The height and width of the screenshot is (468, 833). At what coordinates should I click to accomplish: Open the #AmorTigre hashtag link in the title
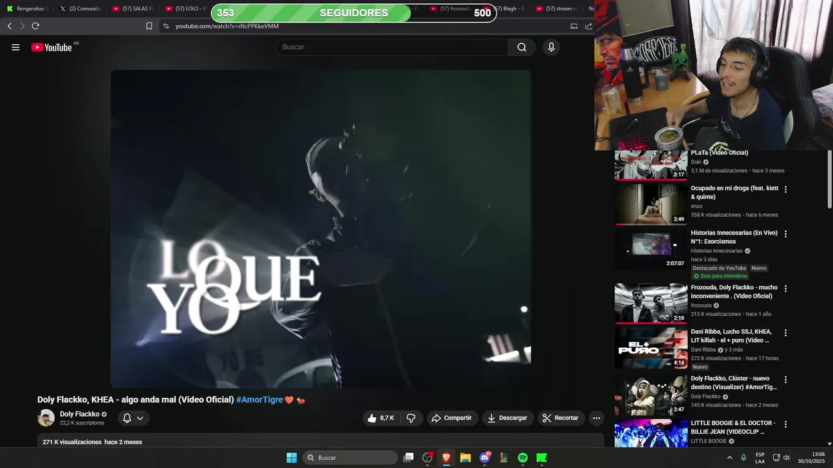260,400
